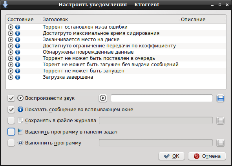
Task: Enable 'Сохранять в файле журнала' checkbox
Action: pos(11,121)
